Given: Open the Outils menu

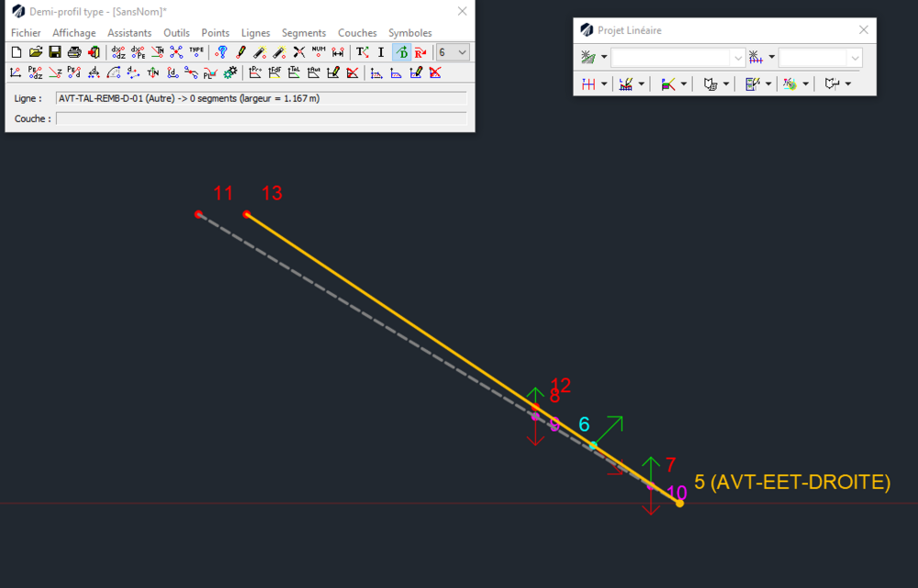Looking at the screenshot, I should tap(176, 33).
